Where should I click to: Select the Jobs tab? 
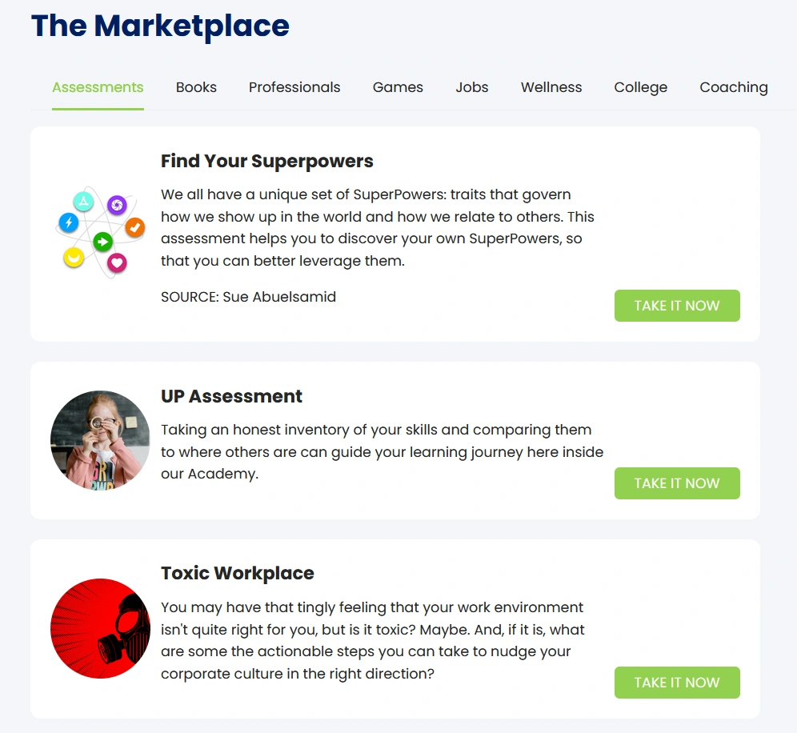point(472,87)
